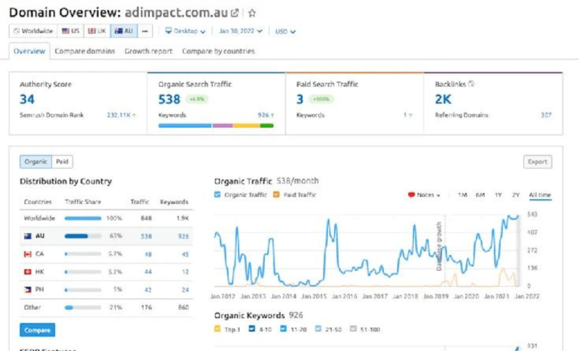Viewport: 580px width, 351px height.
Task: Expand the Desktop device dropdown
Action: click(186, 31)
